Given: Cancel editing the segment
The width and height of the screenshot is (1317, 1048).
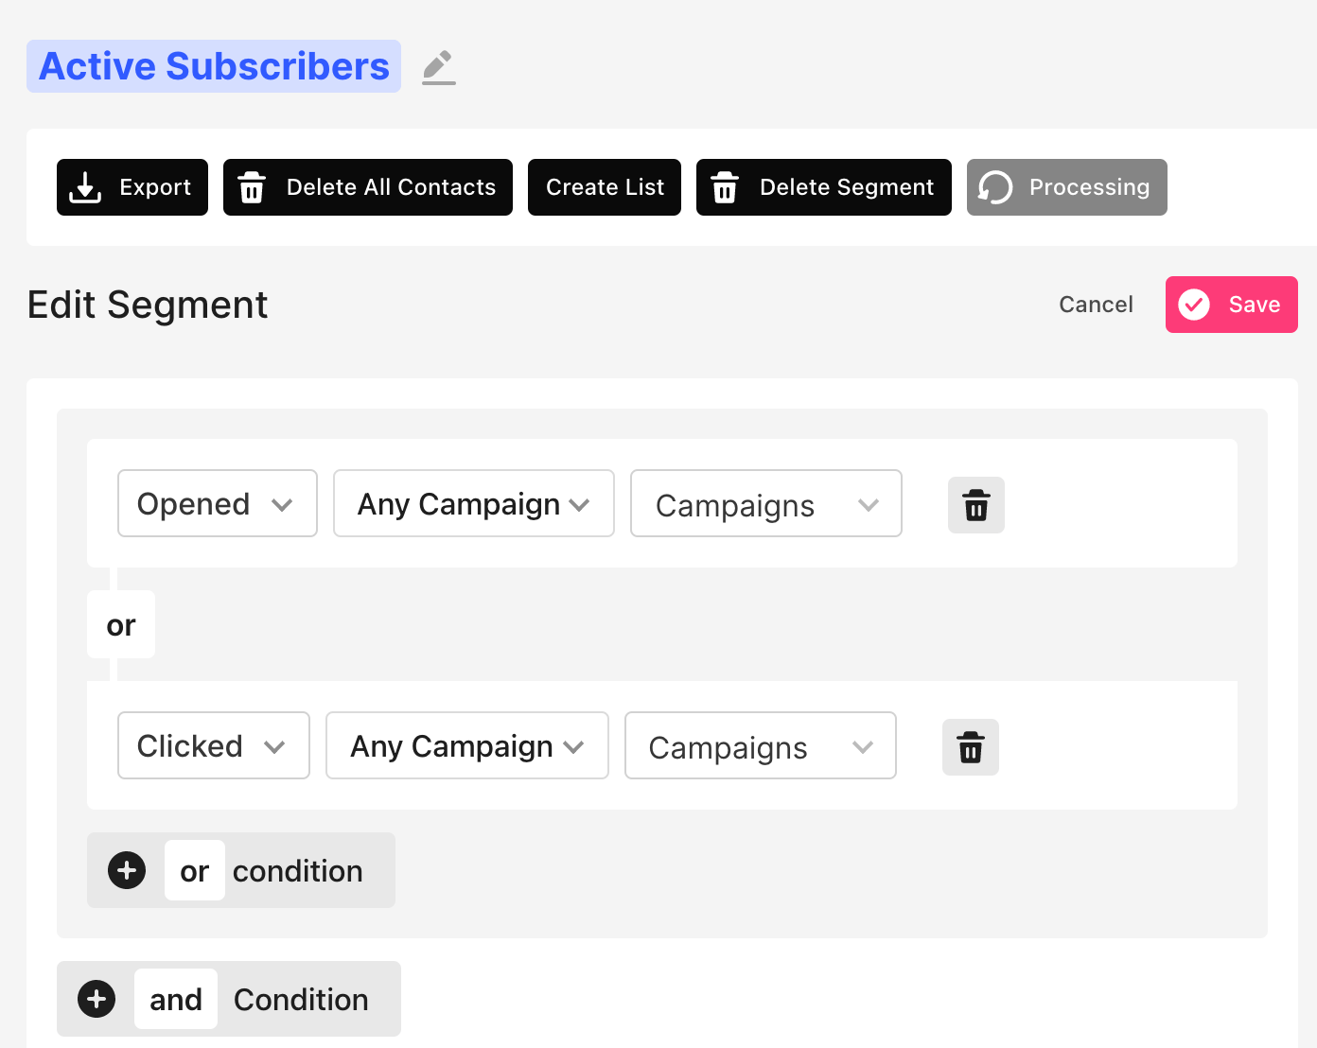Looking at the screenshot, I should click(x=1096, y=305).
